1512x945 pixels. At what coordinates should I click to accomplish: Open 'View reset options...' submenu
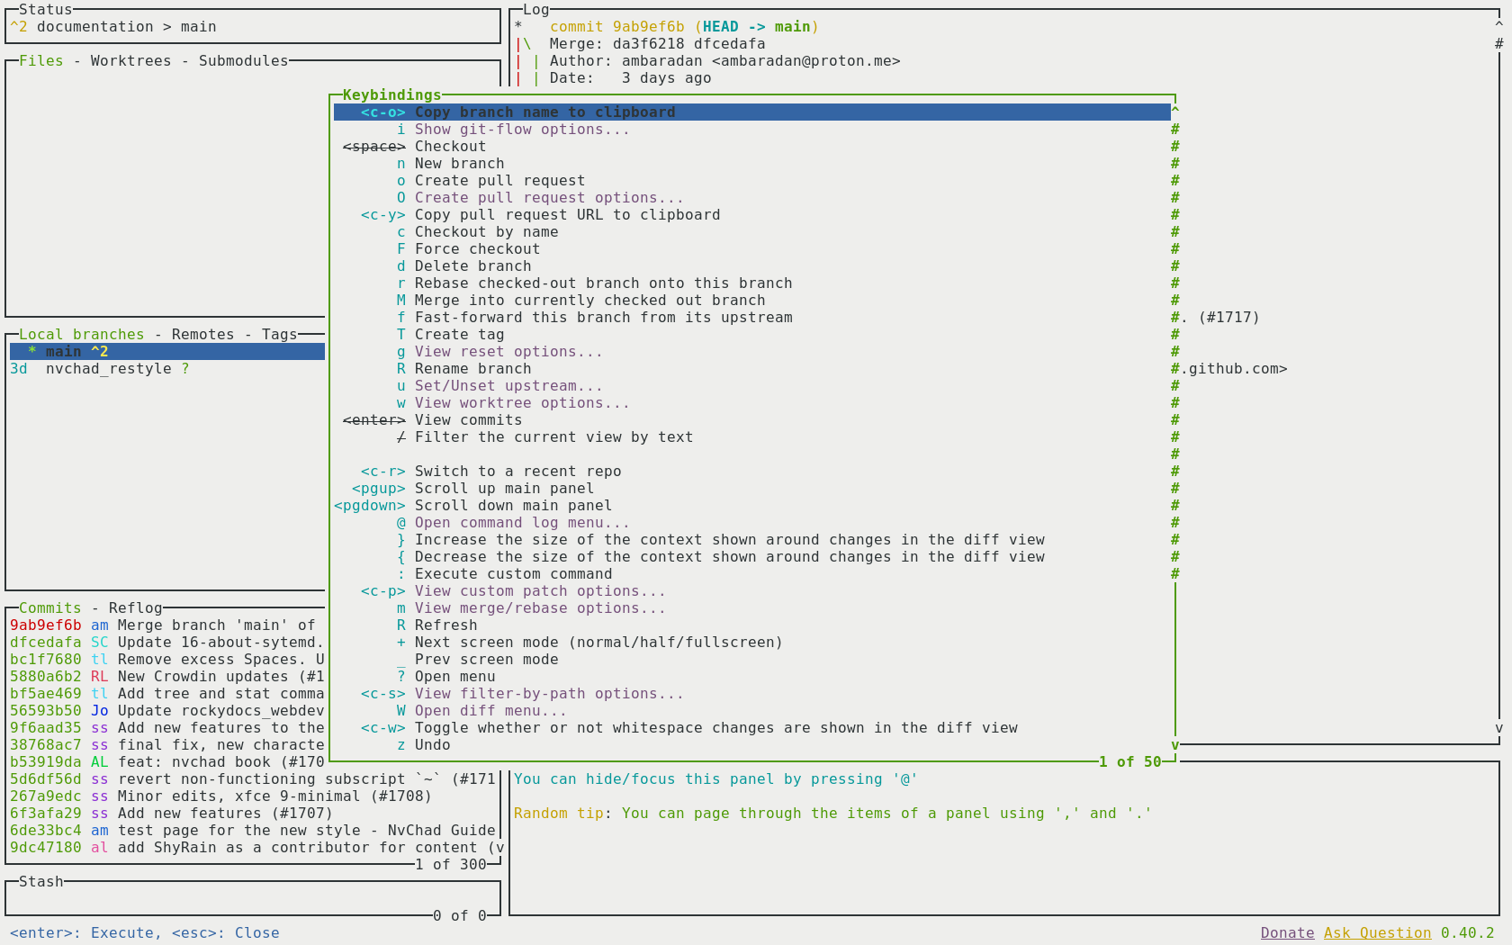pos(508,352)
